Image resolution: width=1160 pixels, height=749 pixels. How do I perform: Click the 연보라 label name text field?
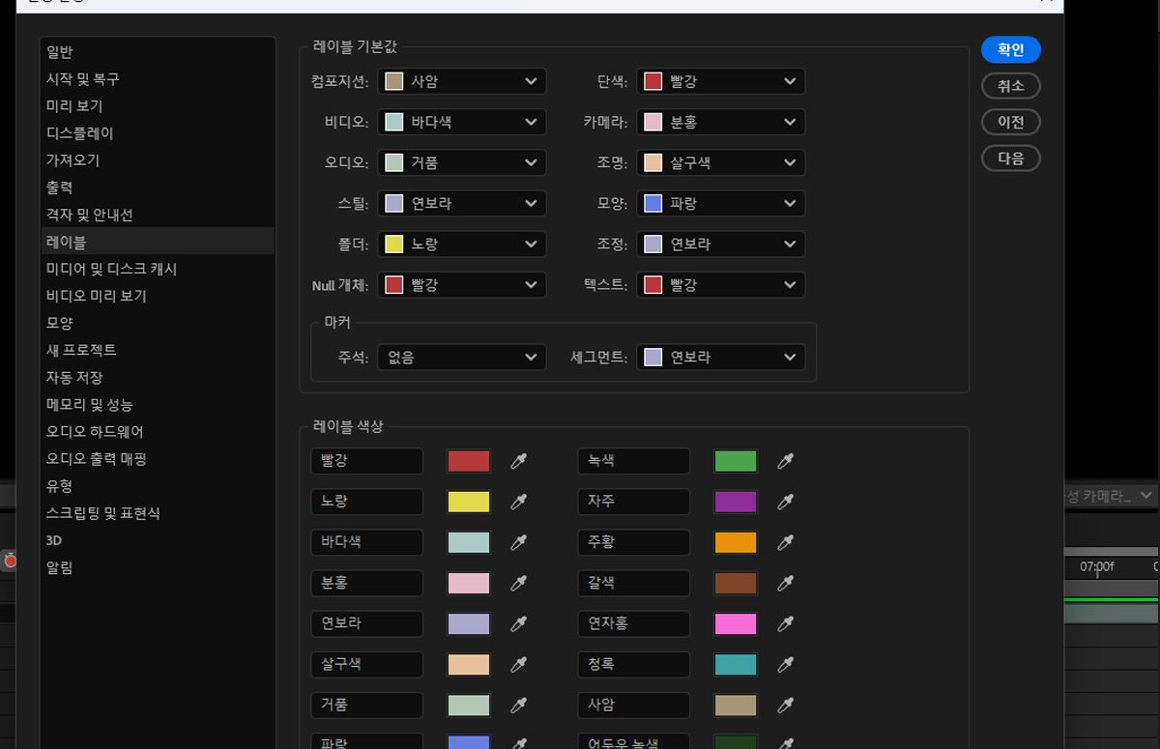[366, 623]
